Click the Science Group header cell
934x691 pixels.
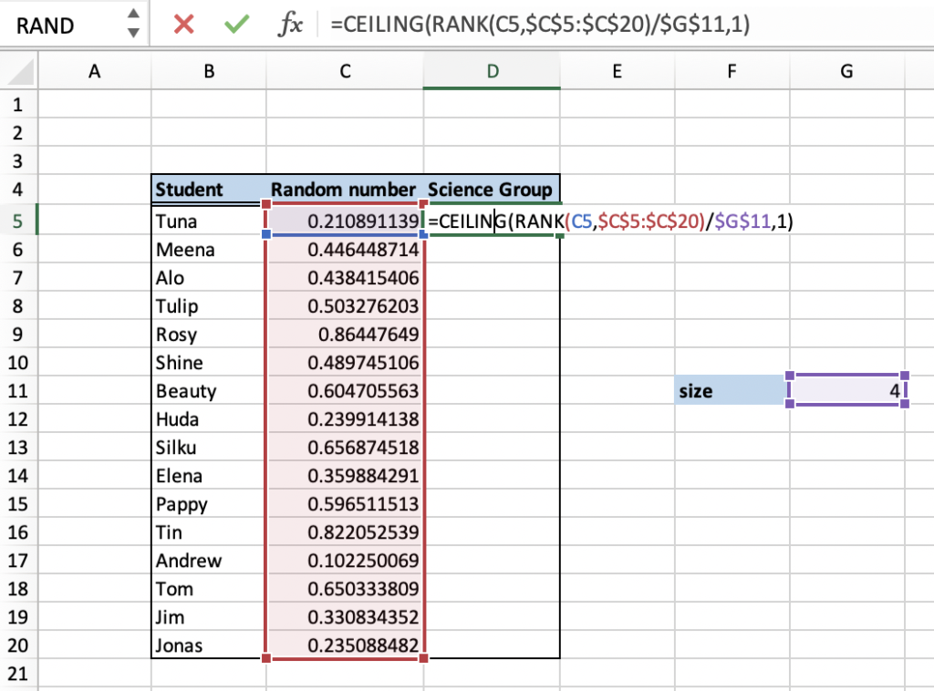(x=491, y=190)
